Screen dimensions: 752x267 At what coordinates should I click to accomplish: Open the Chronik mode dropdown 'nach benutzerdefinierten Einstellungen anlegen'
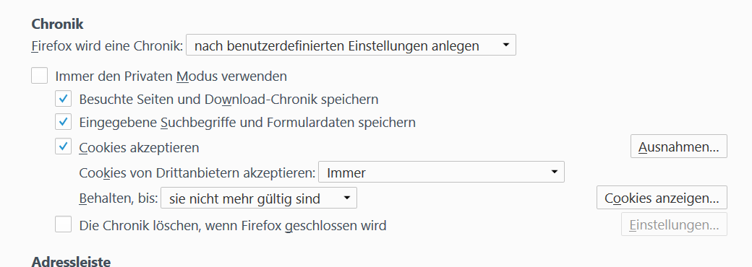pyautogui.click(x=351, y=45)
